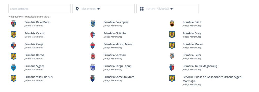Open the Primăria Moisei link

pyautogui.click(x=193, y=44)
